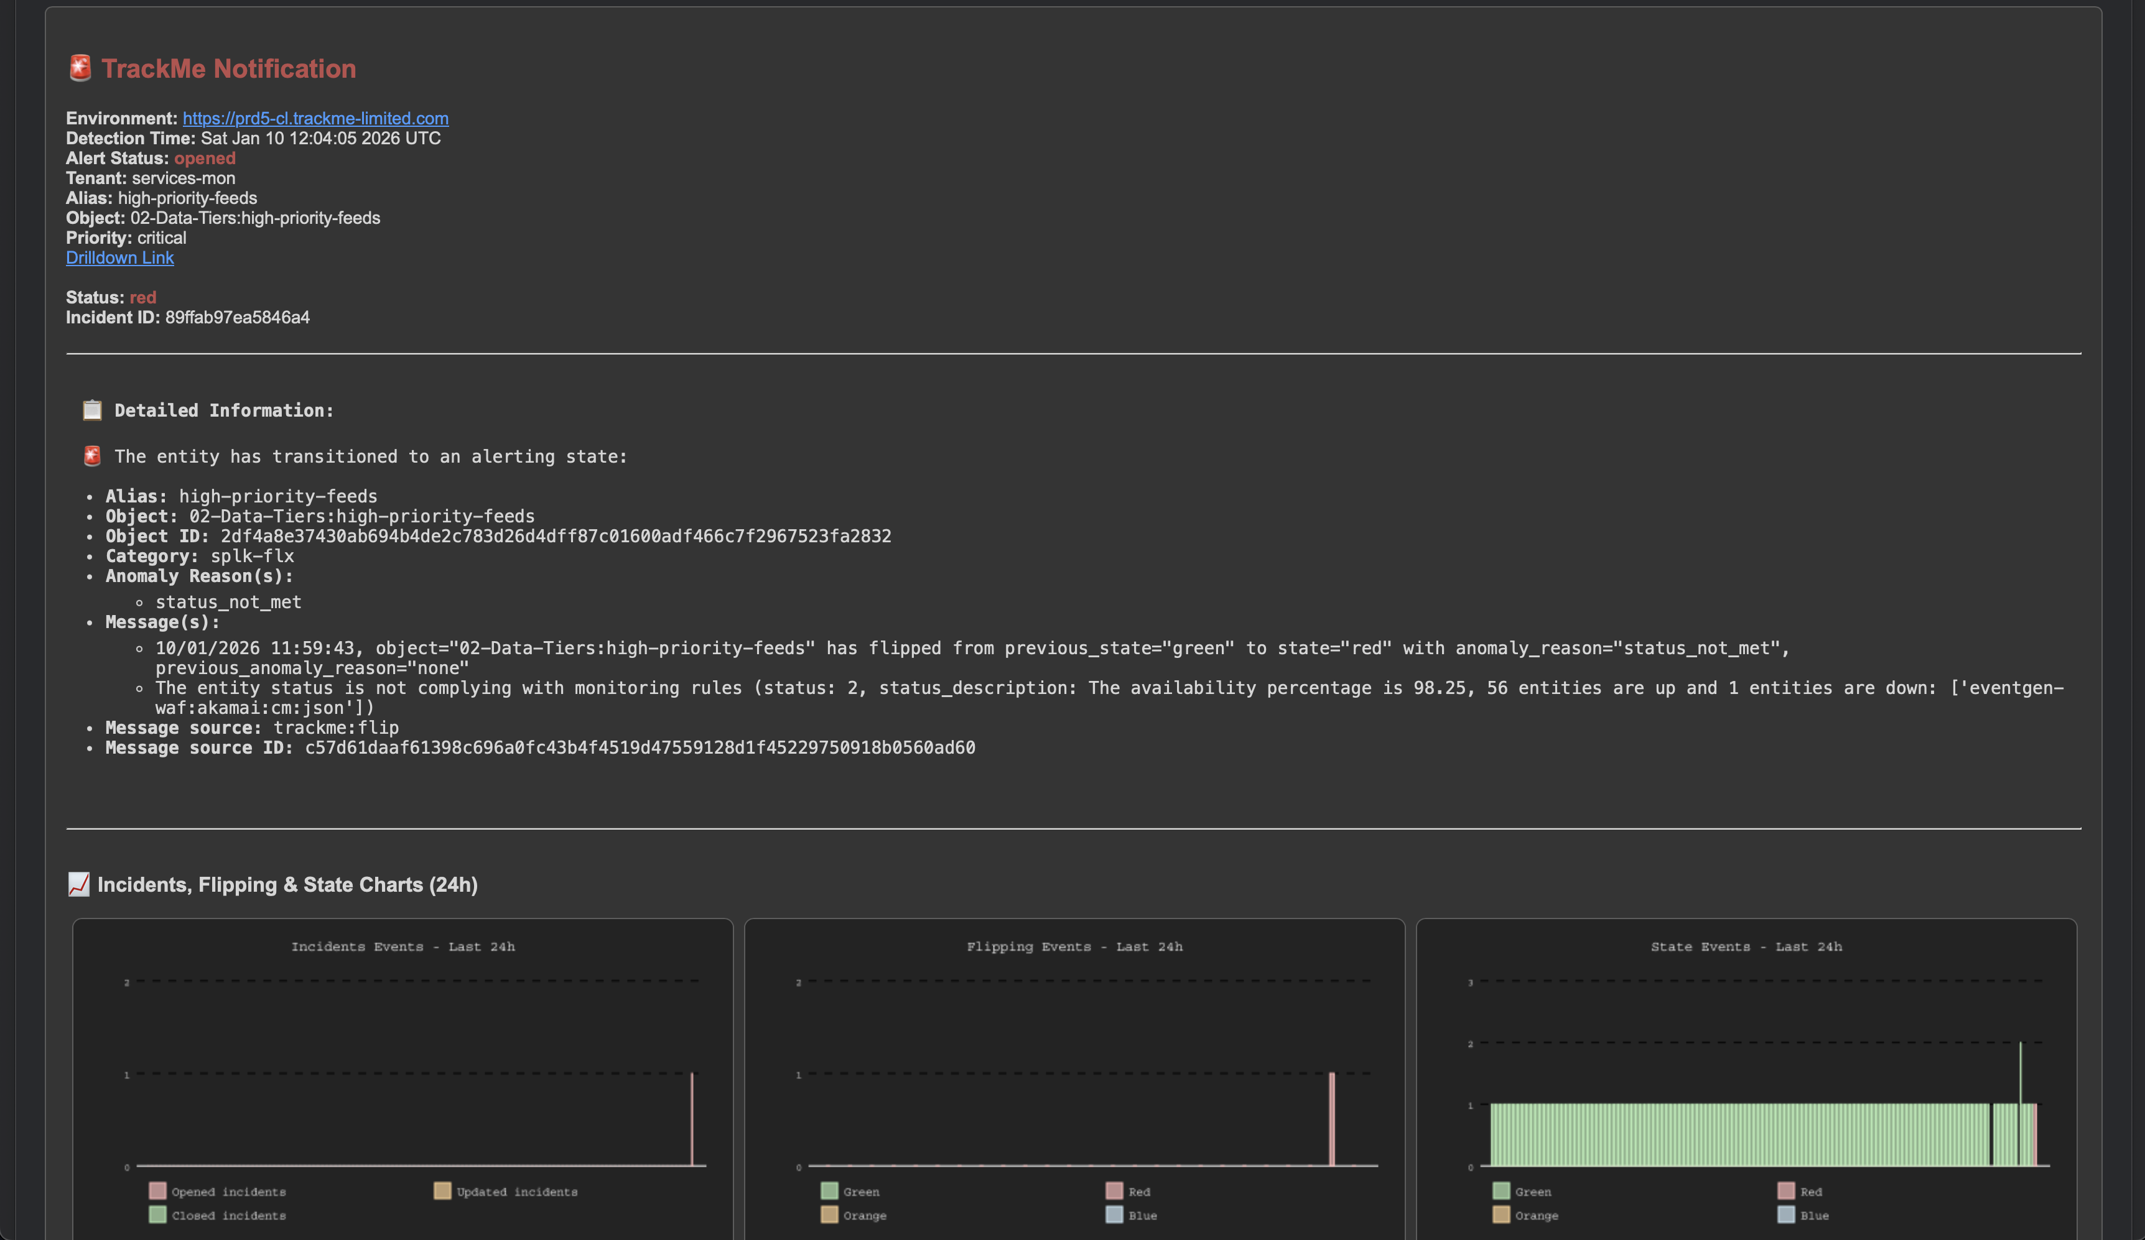This screenshot has height=1240, width=2145.
Task: Click the Incident ID value 89ffab97ea5846a4
Action: [238, 317]
